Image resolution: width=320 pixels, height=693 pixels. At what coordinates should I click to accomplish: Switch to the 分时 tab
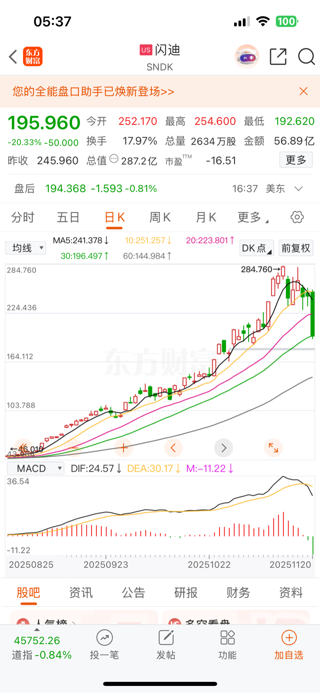pyautogui.click(x=22, y=217)
